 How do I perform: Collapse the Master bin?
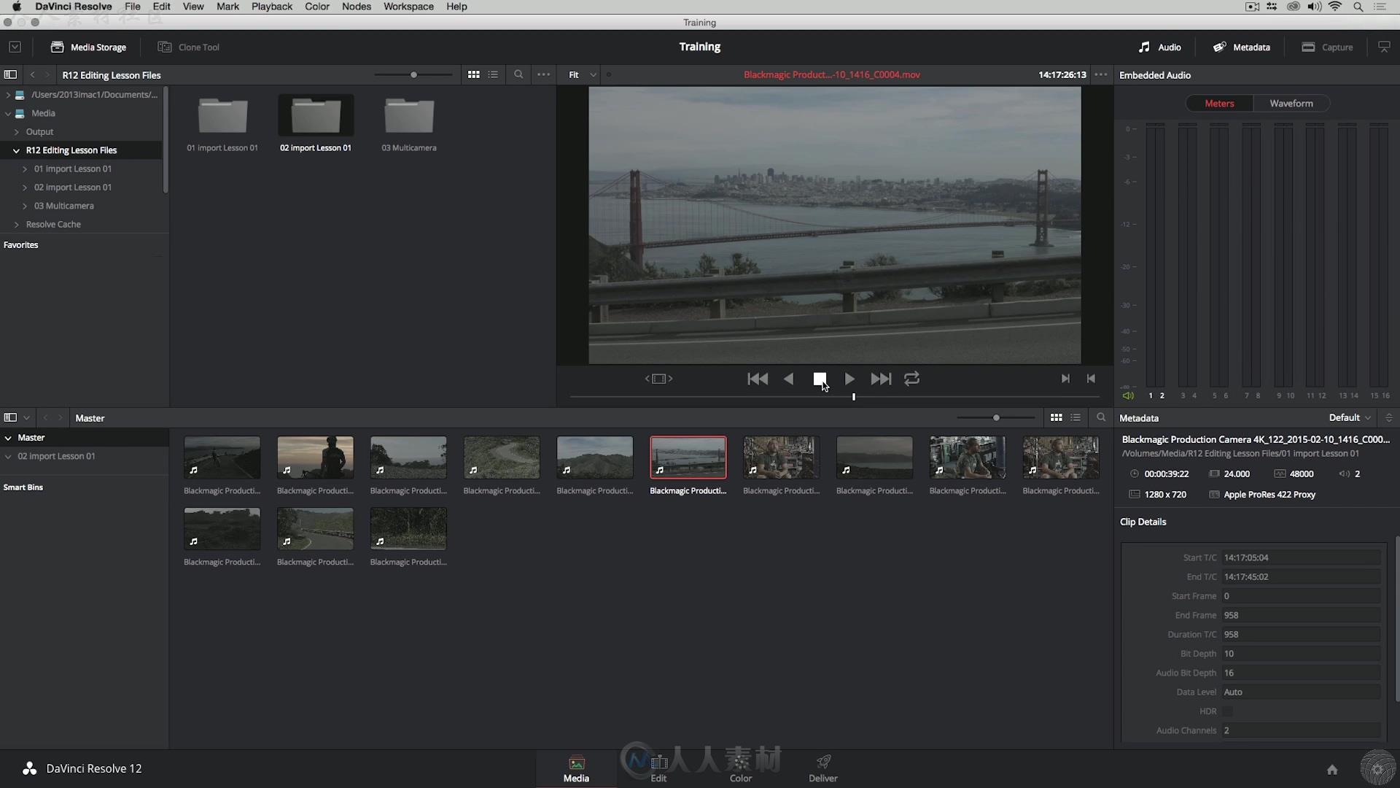pyautogui.click(x=8, y=438)
